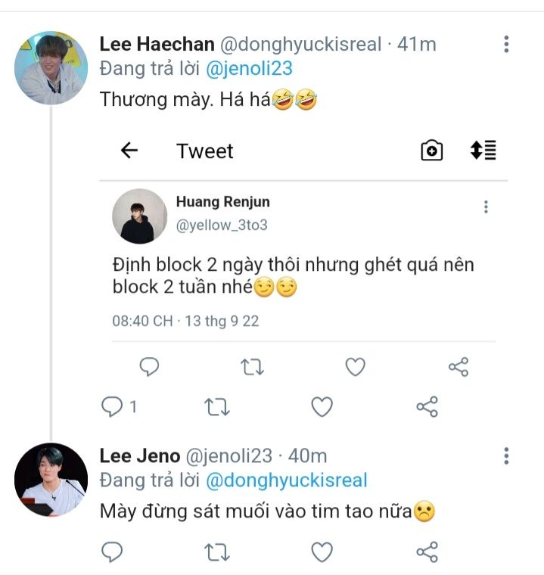Open Huang Renjun's avatar in the screenshot
The width and height of the screenshot is (544, 575).
point(140,216)
